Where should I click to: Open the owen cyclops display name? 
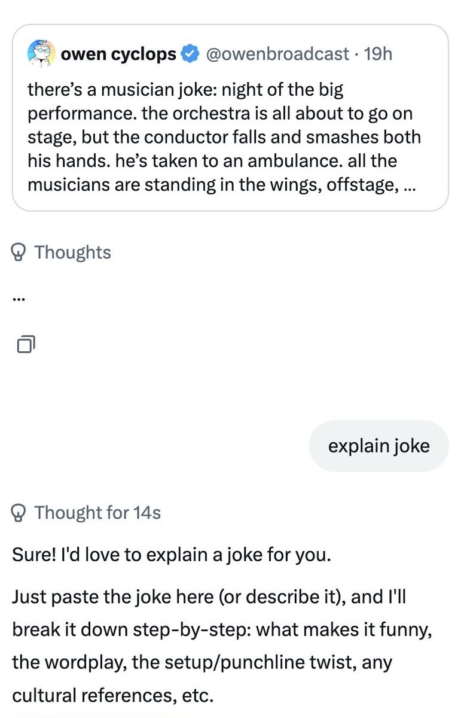coord(118,54)
